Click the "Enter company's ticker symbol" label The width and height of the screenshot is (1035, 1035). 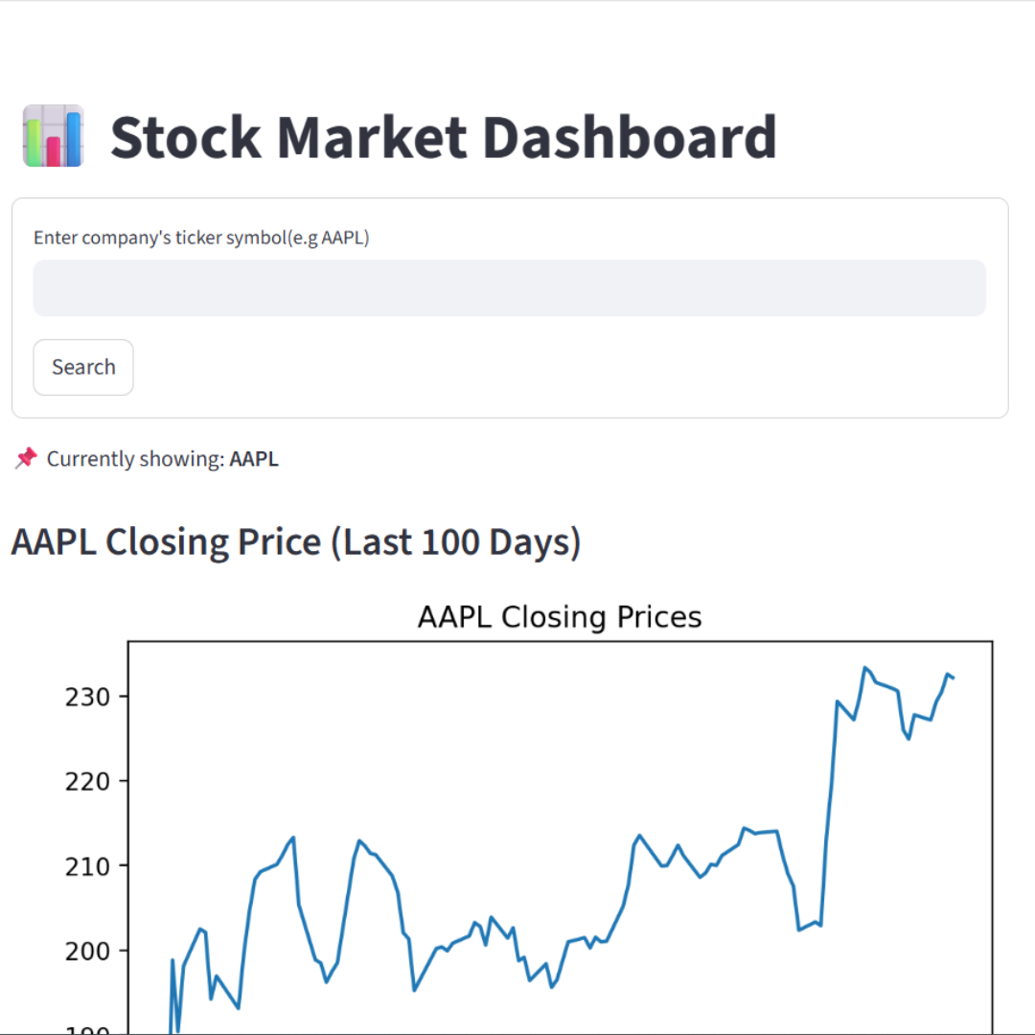point(201,238)
